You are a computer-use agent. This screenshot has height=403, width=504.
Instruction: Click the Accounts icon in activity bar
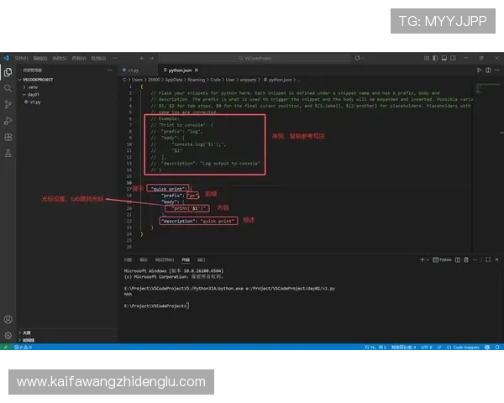[x=8, y=319]
